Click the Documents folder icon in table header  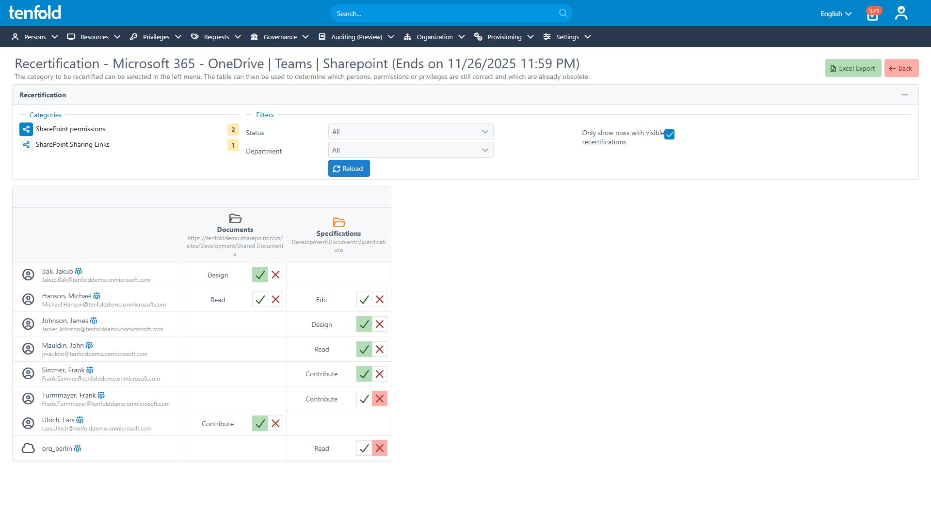(x=235, y=218)
